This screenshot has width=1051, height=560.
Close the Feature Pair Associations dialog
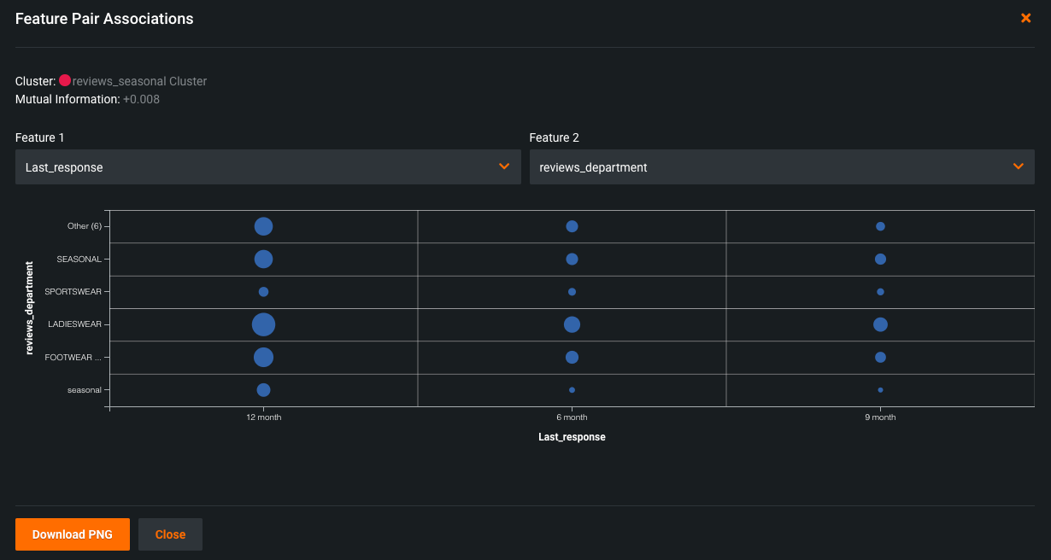[x=1025, y=18]
